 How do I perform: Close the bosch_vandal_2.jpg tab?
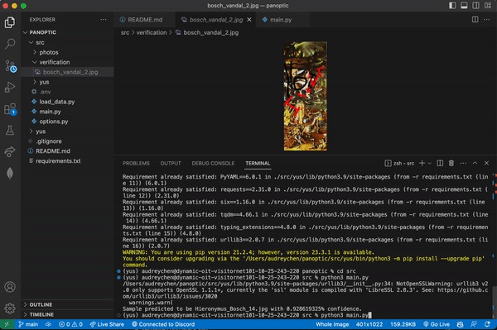pos(249,20)
